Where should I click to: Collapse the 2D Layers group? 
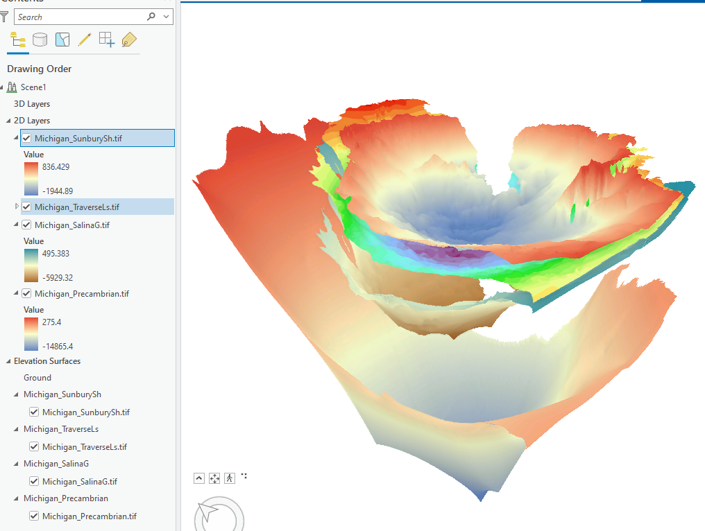pos(8,121)
